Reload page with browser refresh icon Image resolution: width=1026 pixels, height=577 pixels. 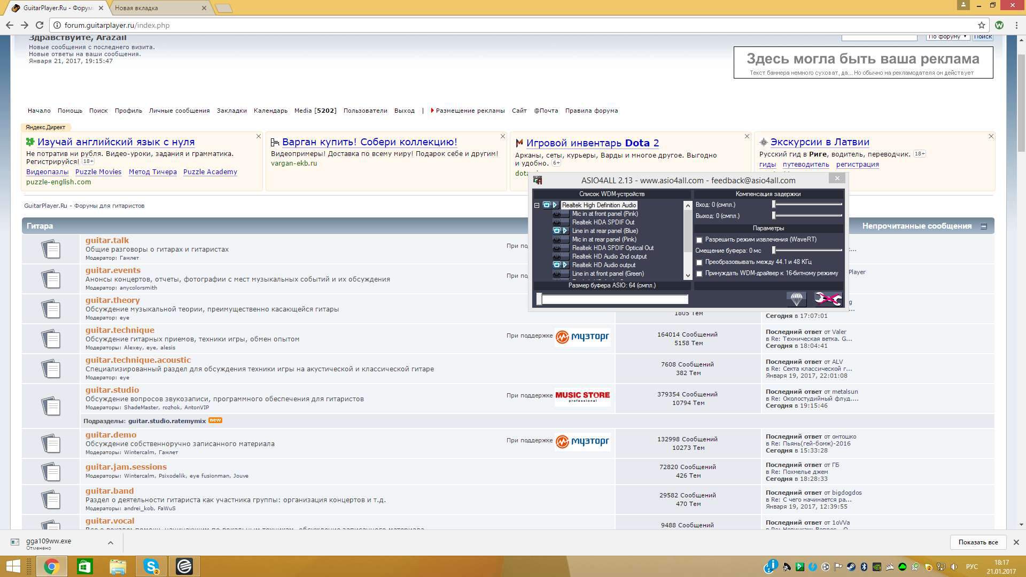pos(40,25)
